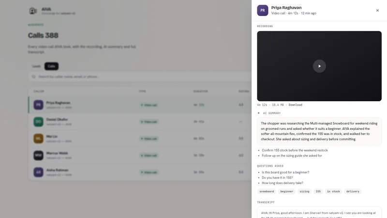Viewport: 387px width, 218px height.
Task: Click Video call badge in Mei Lin row
Action: point(149,139)
